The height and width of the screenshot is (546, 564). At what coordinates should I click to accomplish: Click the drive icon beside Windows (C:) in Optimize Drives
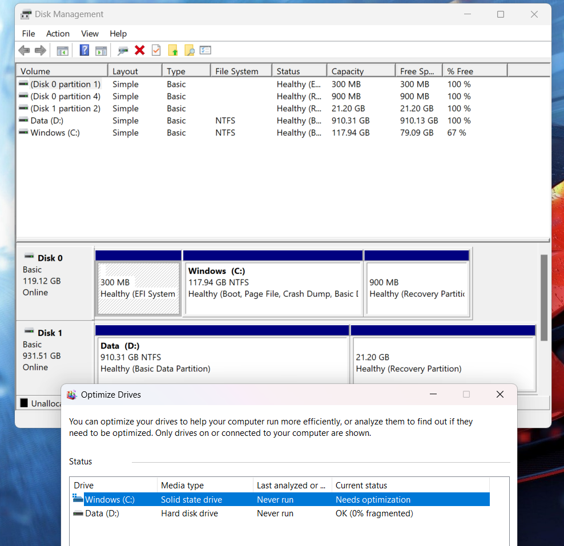tap(78, 499)
